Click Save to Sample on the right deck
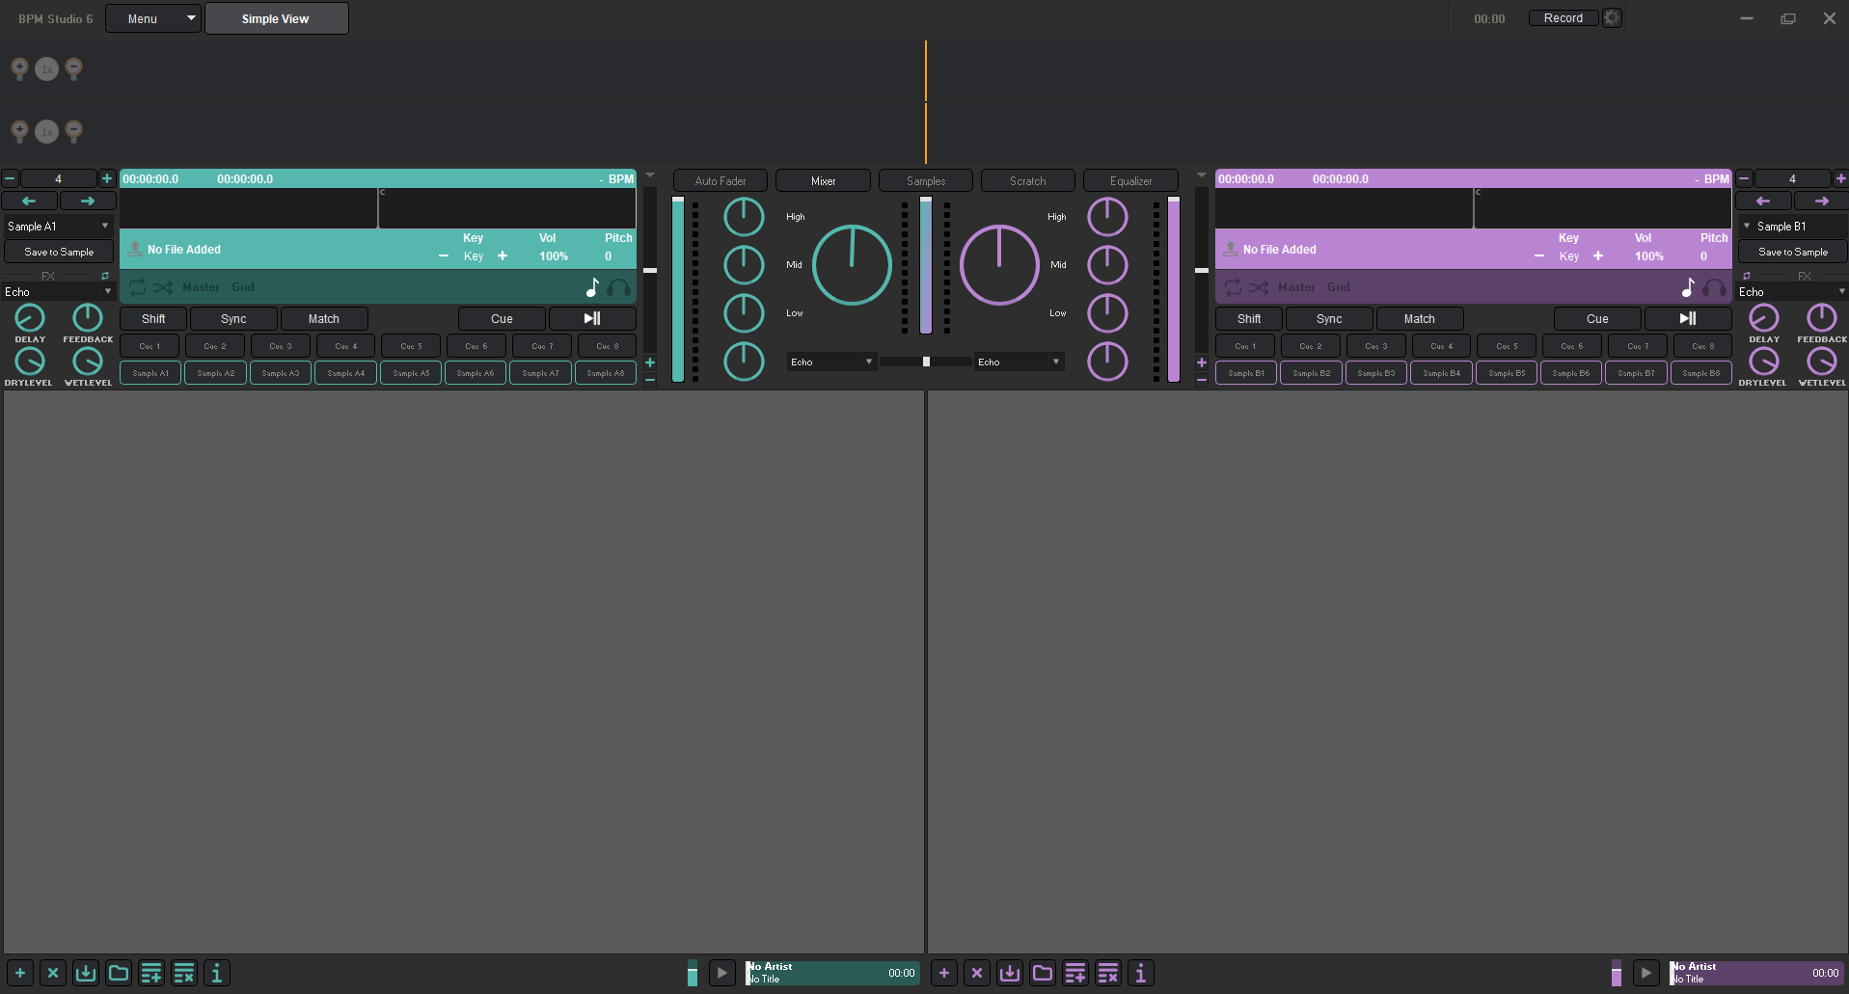Image resolution: width=1849 pixels, height=994 pixels. point(1792,251)
